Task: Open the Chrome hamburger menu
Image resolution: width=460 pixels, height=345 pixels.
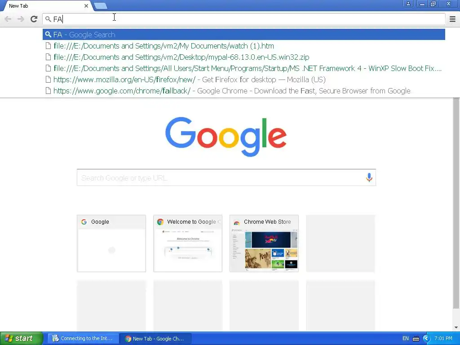Action: point(452,19)
